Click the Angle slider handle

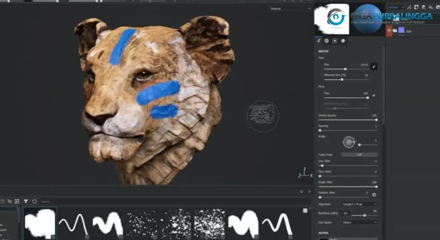tap(360, 145)
